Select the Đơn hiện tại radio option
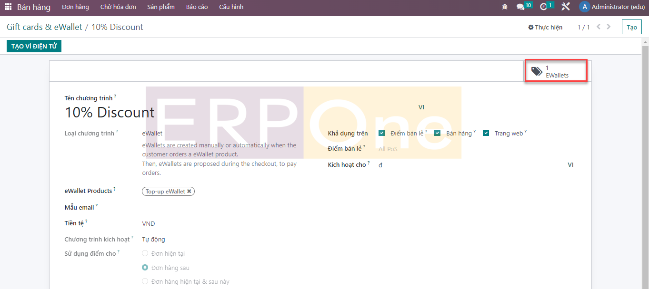 click(x=145, y=253)
